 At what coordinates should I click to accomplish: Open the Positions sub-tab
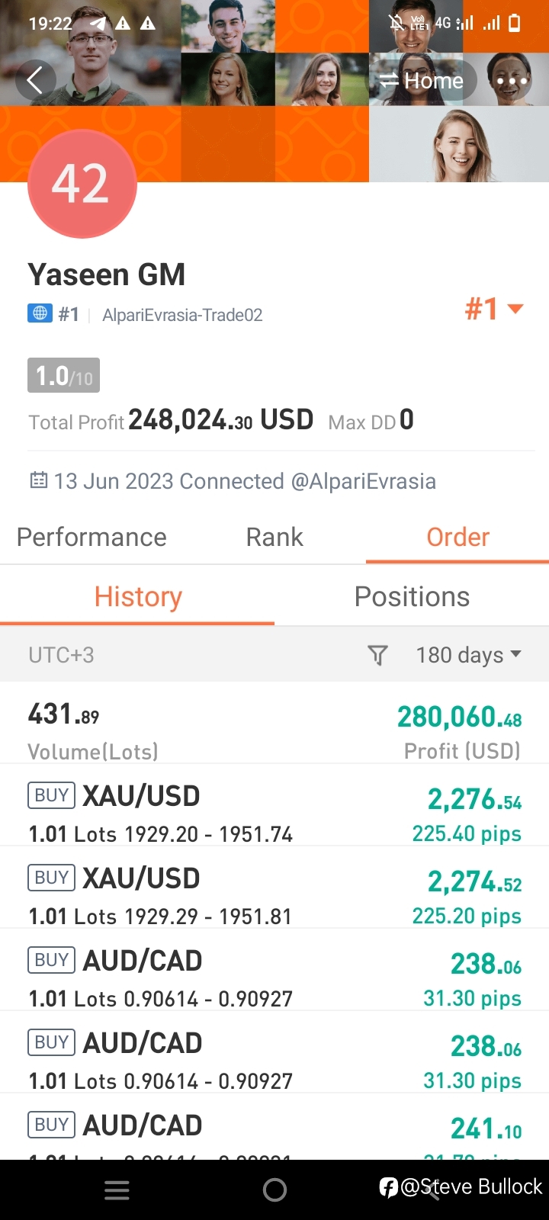click(x=412, y=596)
